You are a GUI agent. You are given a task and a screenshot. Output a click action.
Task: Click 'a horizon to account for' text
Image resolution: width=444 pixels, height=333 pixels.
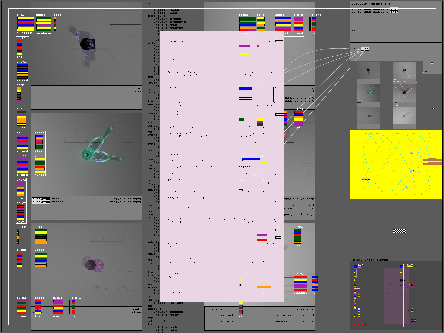(x=229, y=322)
